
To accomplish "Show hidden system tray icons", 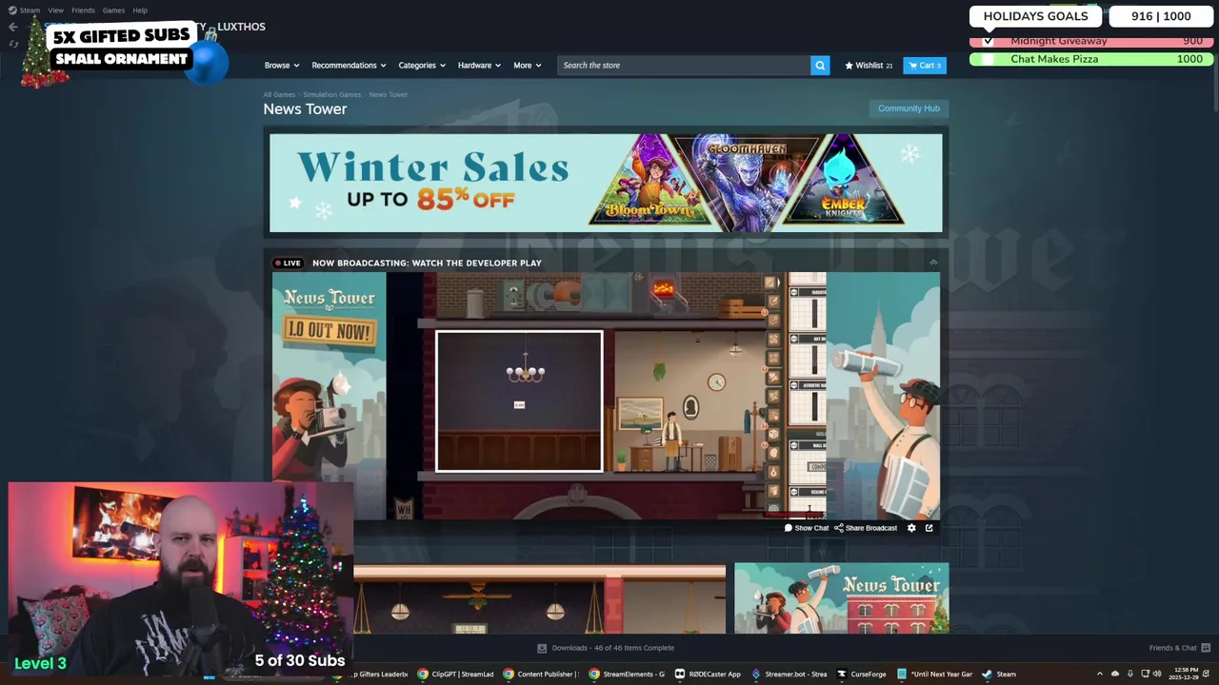I will click(1099, 675).
